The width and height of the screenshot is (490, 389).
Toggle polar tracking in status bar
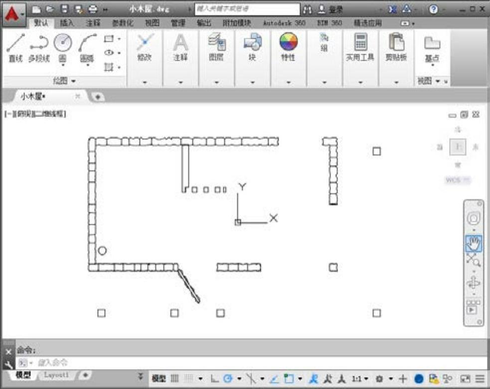(228, 379)
